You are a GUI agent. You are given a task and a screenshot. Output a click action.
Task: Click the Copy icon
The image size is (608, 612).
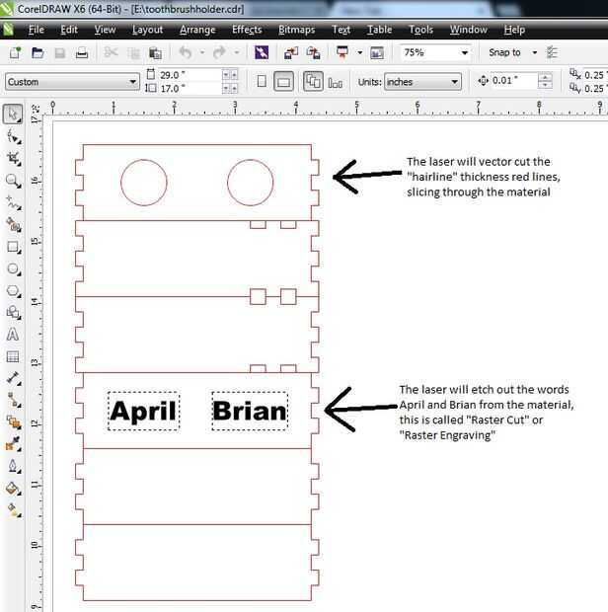coord(133,52)
